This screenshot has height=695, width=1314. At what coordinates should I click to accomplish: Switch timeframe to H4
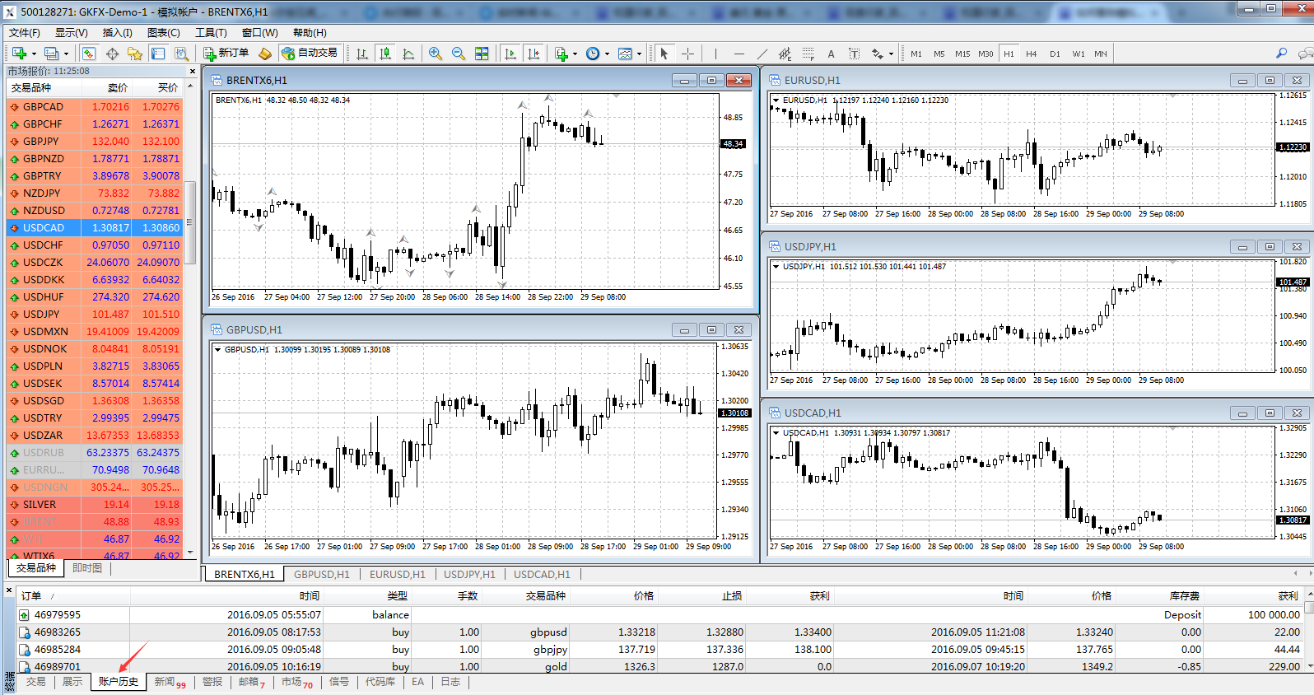[x=1032, y=54]
